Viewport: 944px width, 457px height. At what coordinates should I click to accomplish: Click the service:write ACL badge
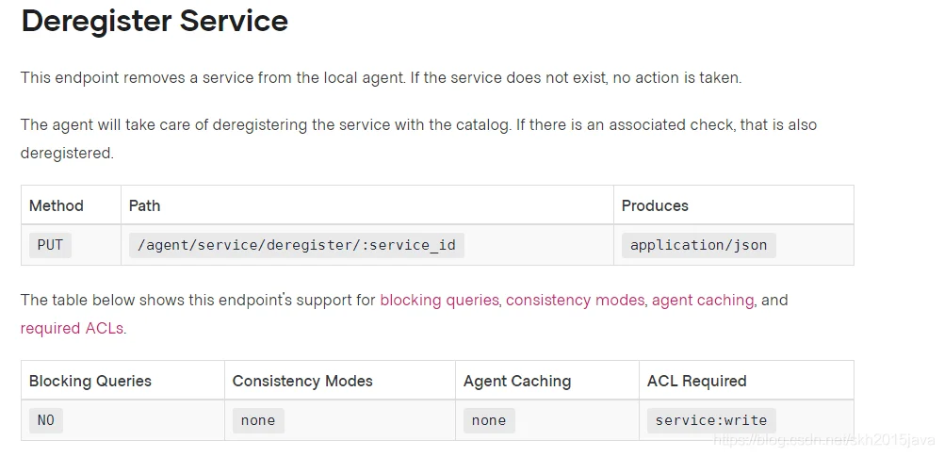point(710,420)
